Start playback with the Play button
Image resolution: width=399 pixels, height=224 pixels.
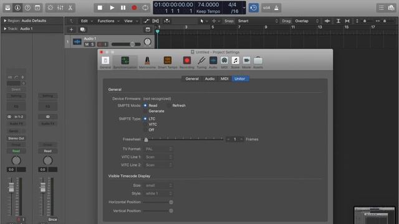112,7
